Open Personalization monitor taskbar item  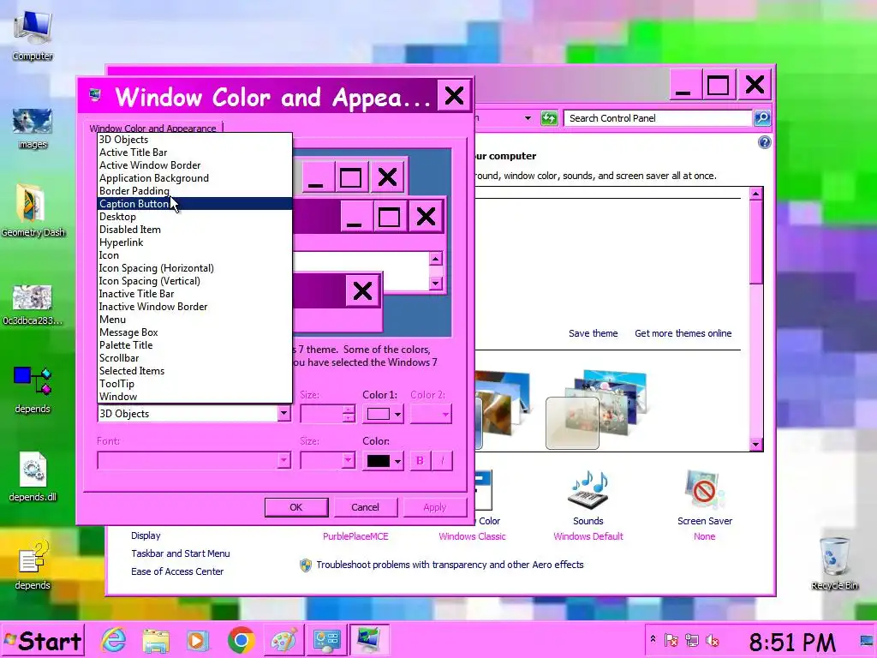point(369,640)
